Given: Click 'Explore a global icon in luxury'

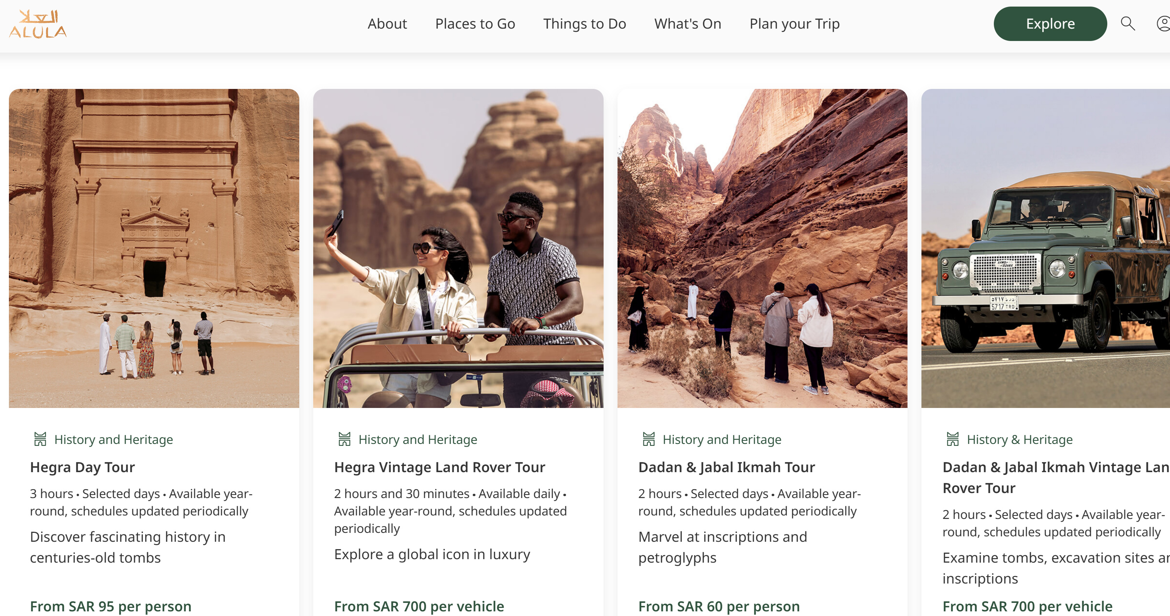Looking at the screenshot, I should pyautogui.click(x=432, y=554).
